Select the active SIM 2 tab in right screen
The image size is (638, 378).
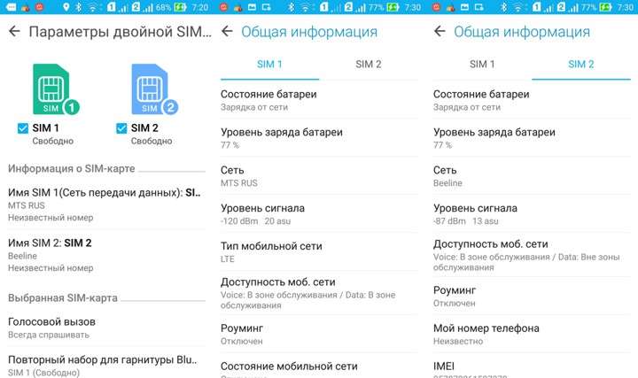[581, 65]
